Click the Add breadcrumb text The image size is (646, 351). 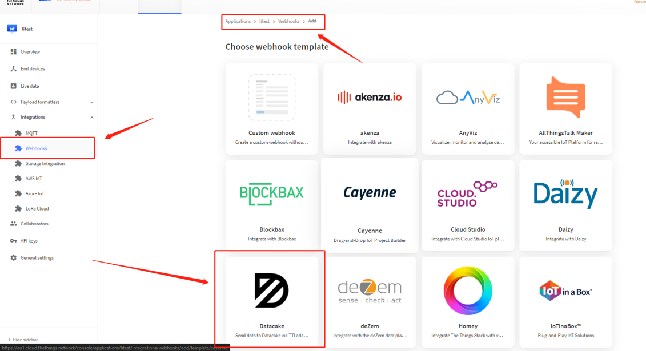click(312, 21)
